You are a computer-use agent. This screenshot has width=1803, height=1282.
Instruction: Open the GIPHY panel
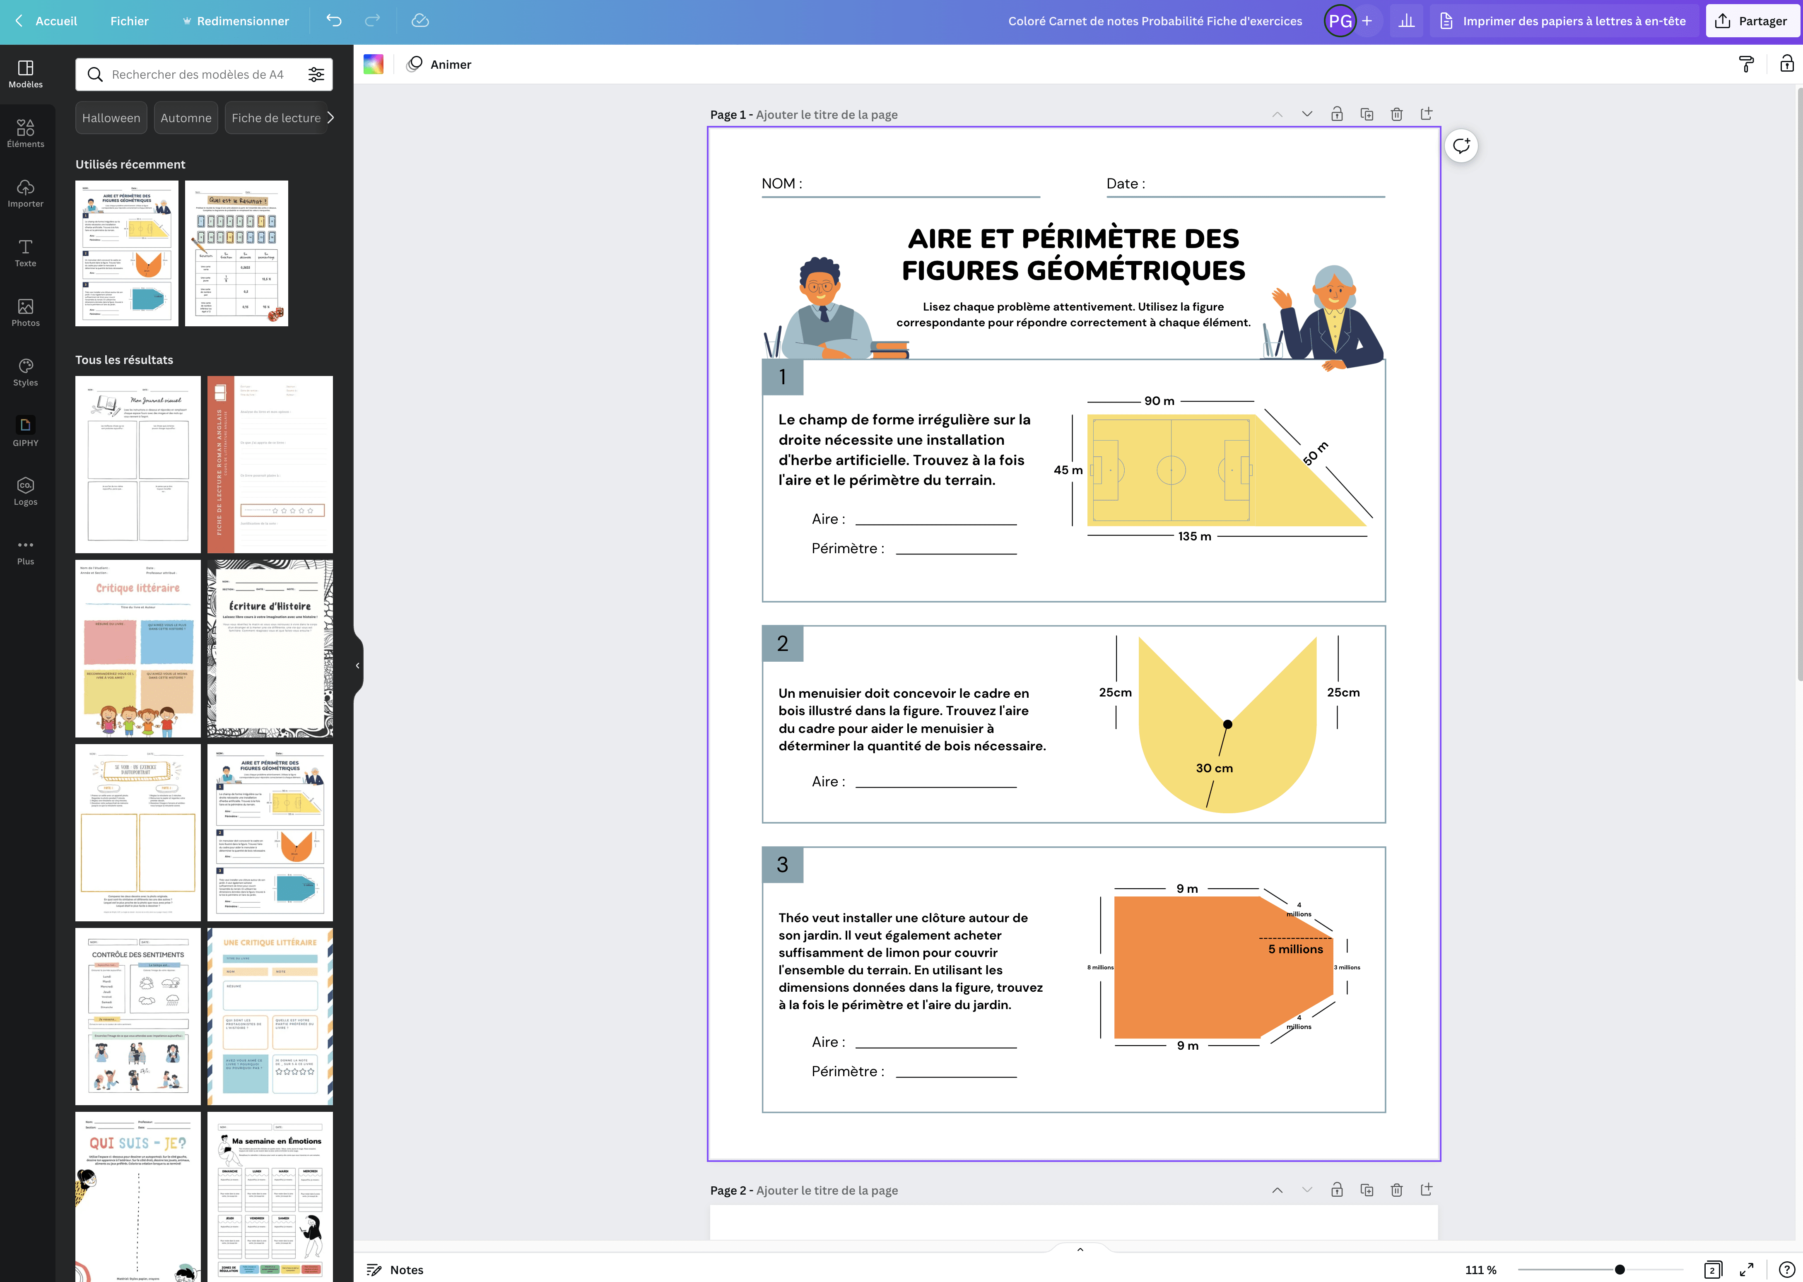25,432
